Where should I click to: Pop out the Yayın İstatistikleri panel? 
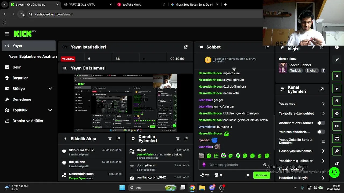186,47
